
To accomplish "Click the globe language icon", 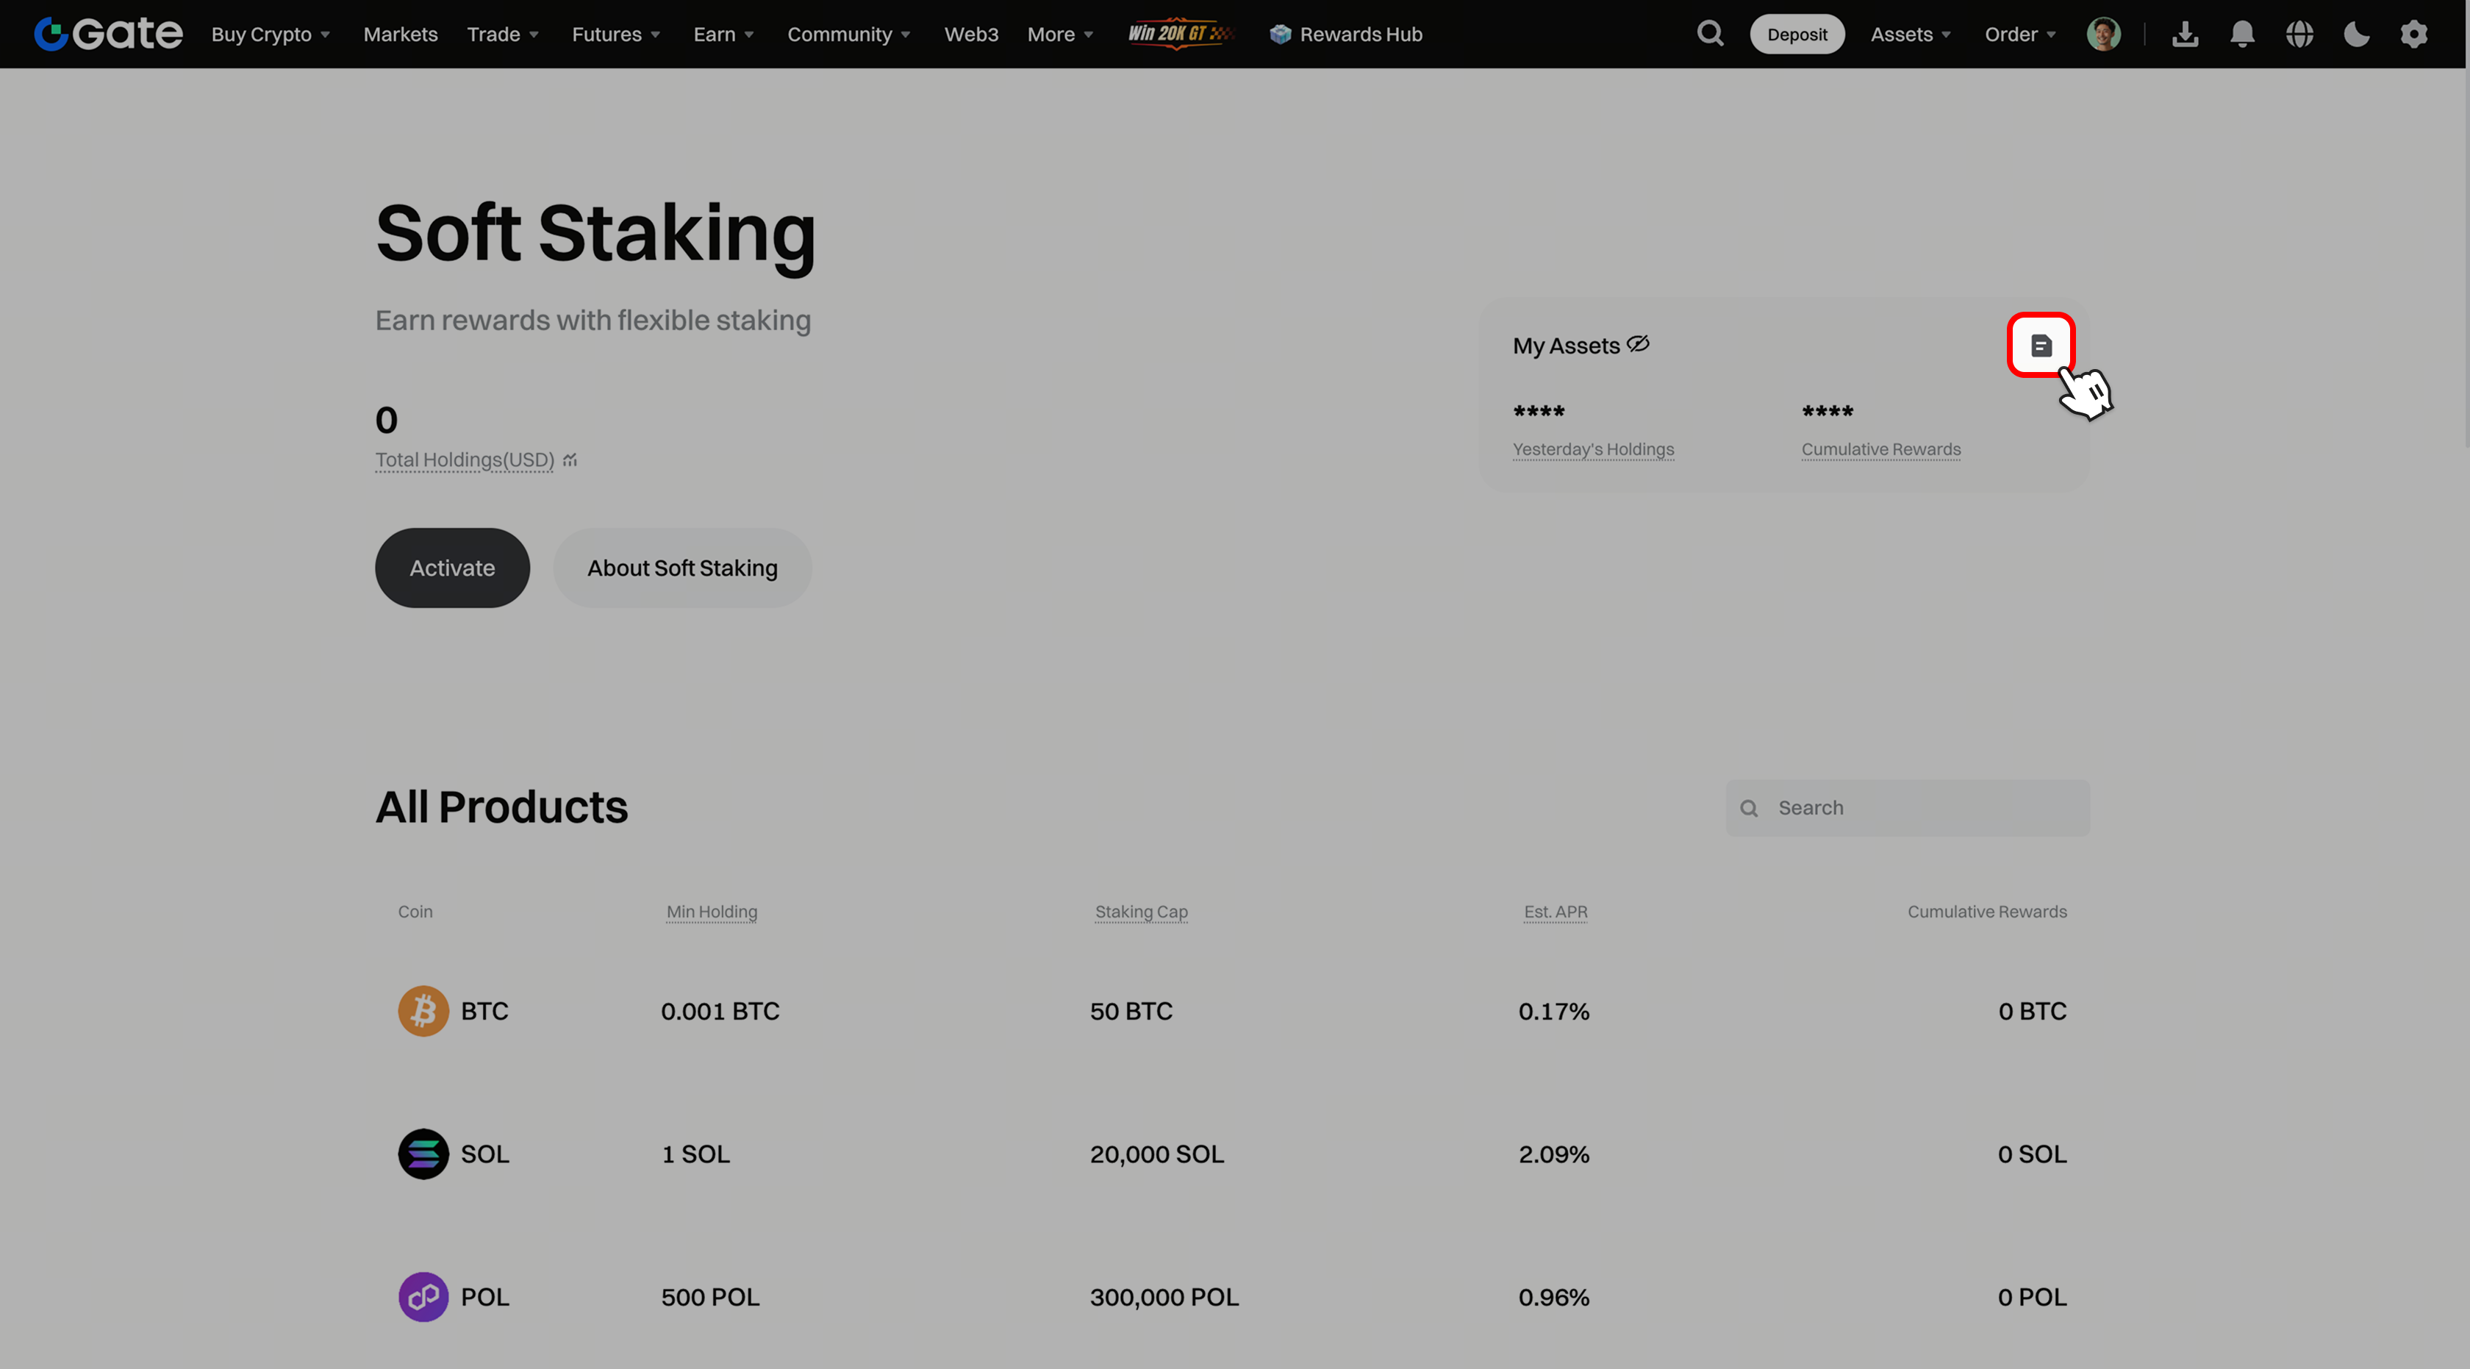I will tap(2299, 34).
